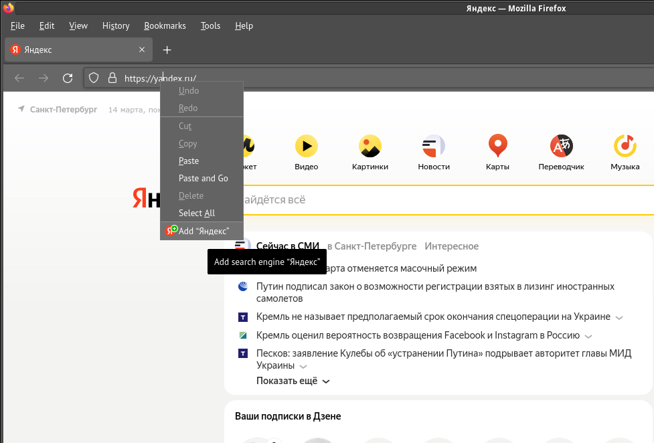Expand chevron next to Facebook and Instagram headline
Screen dimensions: 654x443
tap(588, 336)
